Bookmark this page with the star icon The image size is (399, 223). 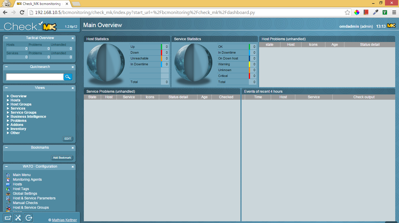tap(347, 12)
